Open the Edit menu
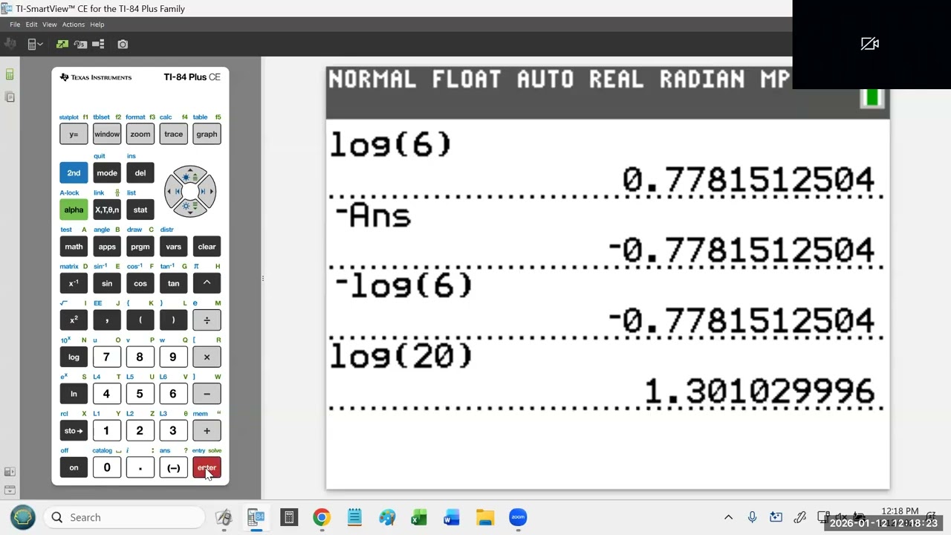Image resolution: width=951 pixels, height=535 pixels. [31, 25]
